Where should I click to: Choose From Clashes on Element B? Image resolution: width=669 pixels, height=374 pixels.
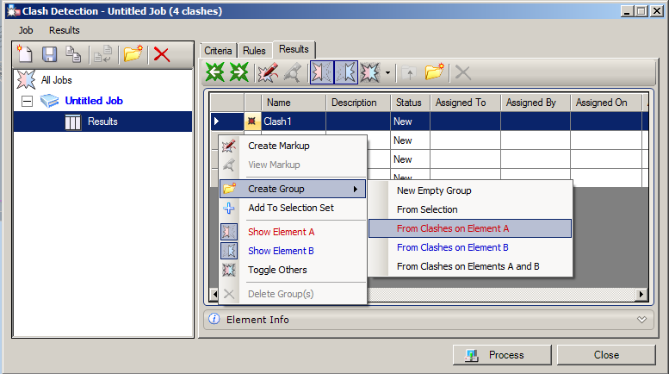452,247
